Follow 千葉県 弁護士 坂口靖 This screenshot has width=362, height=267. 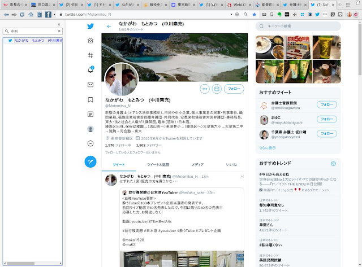click(x=327, y=134)
